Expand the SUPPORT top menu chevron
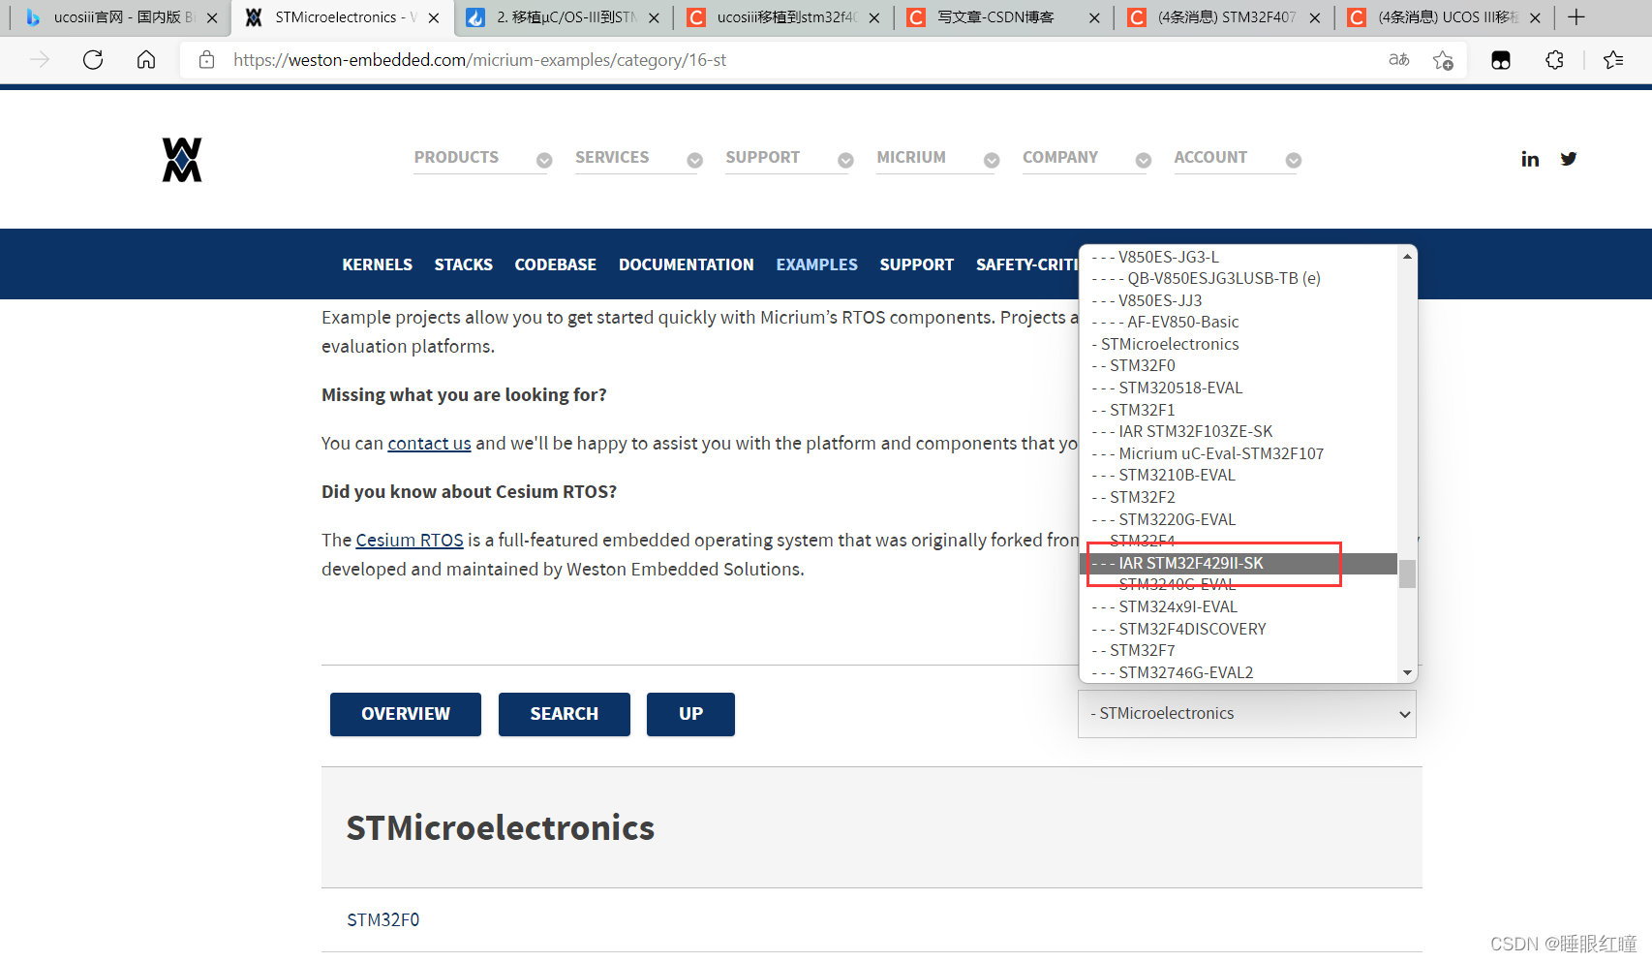 pos(845,161)
